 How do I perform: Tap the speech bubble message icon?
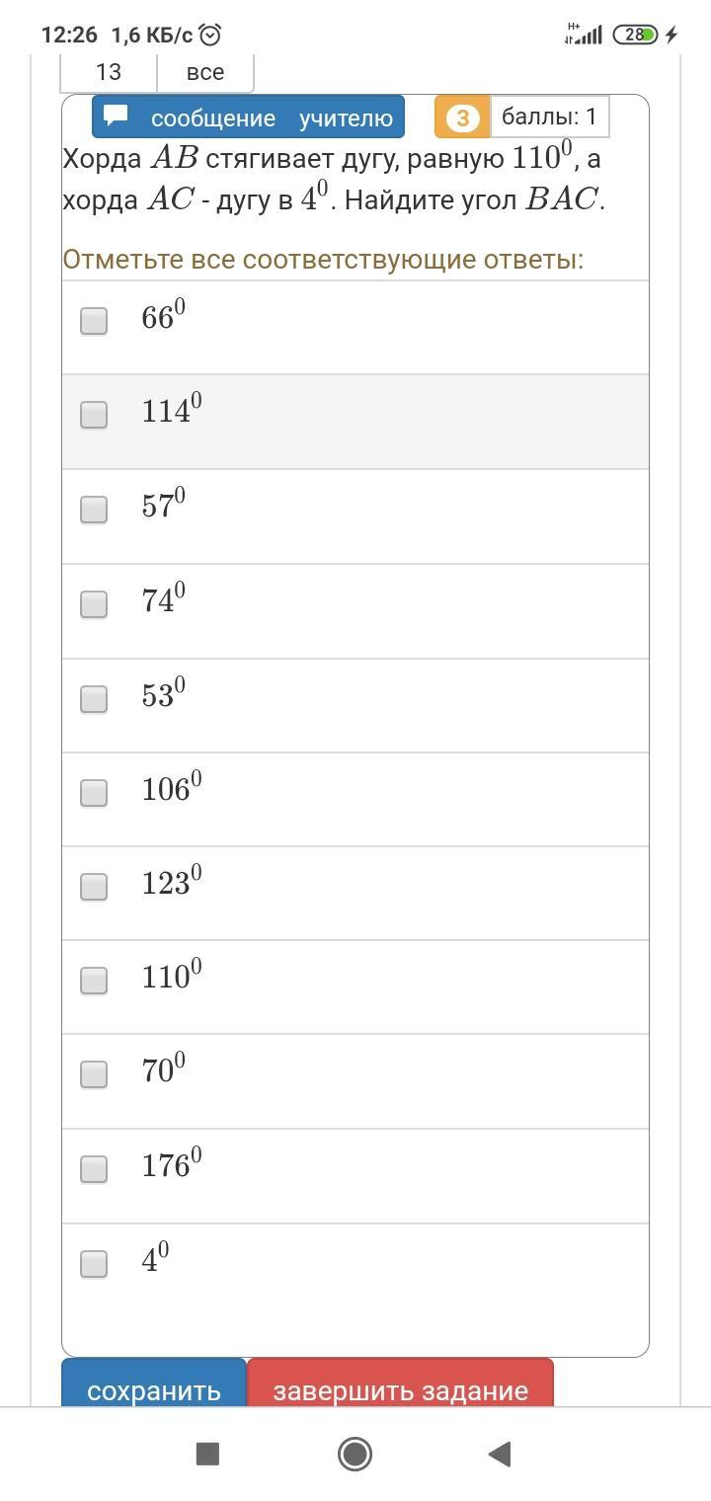point(117,116)
